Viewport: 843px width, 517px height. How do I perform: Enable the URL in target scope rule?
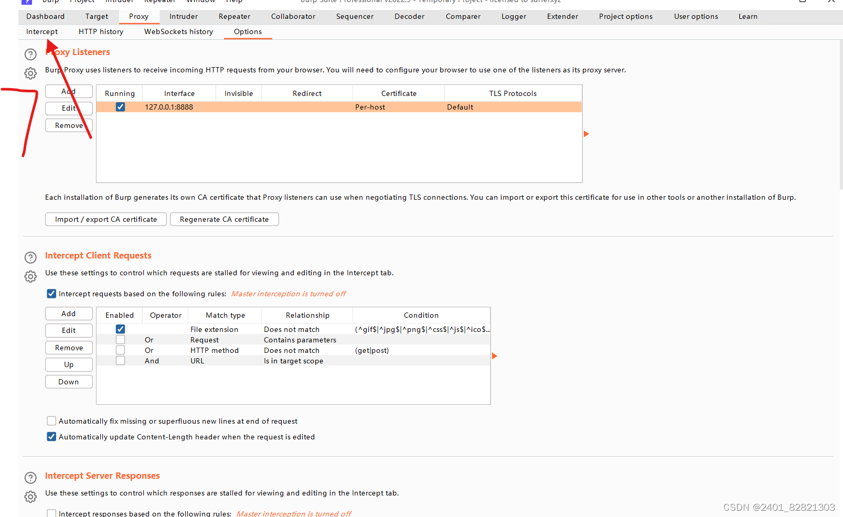[x=121, y=361]
